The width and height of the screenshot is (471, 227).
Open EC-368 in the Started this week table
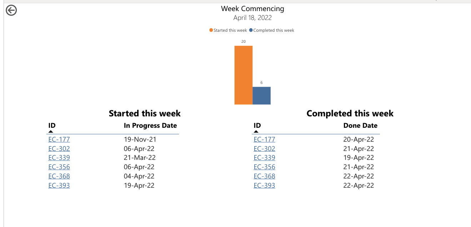[x=59, y=176]
